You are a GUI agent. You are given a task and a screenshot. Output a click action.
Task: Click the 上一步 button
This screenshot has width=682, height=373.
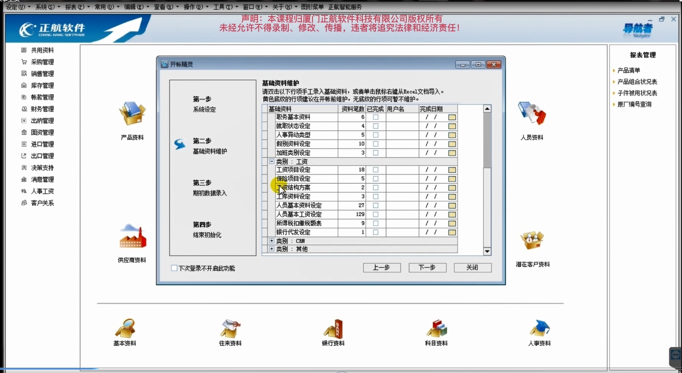[382, 268]
